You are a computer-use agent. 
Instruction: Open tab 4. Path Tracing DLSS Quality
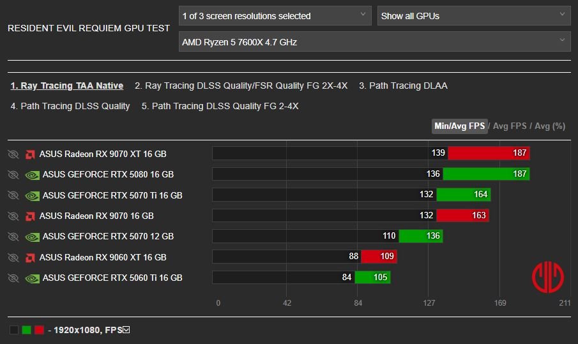click(70, 106)
